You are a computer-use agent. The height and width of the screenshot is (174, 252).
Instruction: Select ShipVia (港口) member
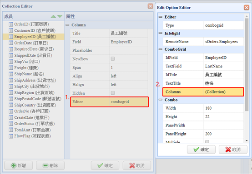click(27, 62)
